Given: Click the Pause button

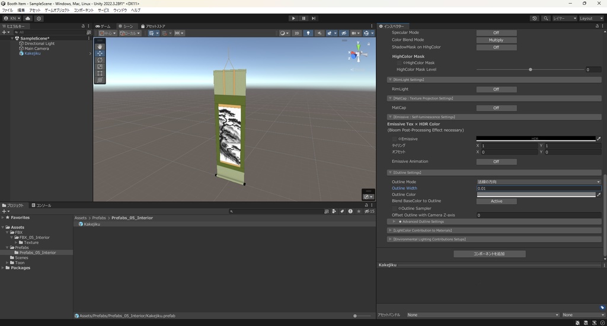Looking at the screenshot, I should [303, 18].
